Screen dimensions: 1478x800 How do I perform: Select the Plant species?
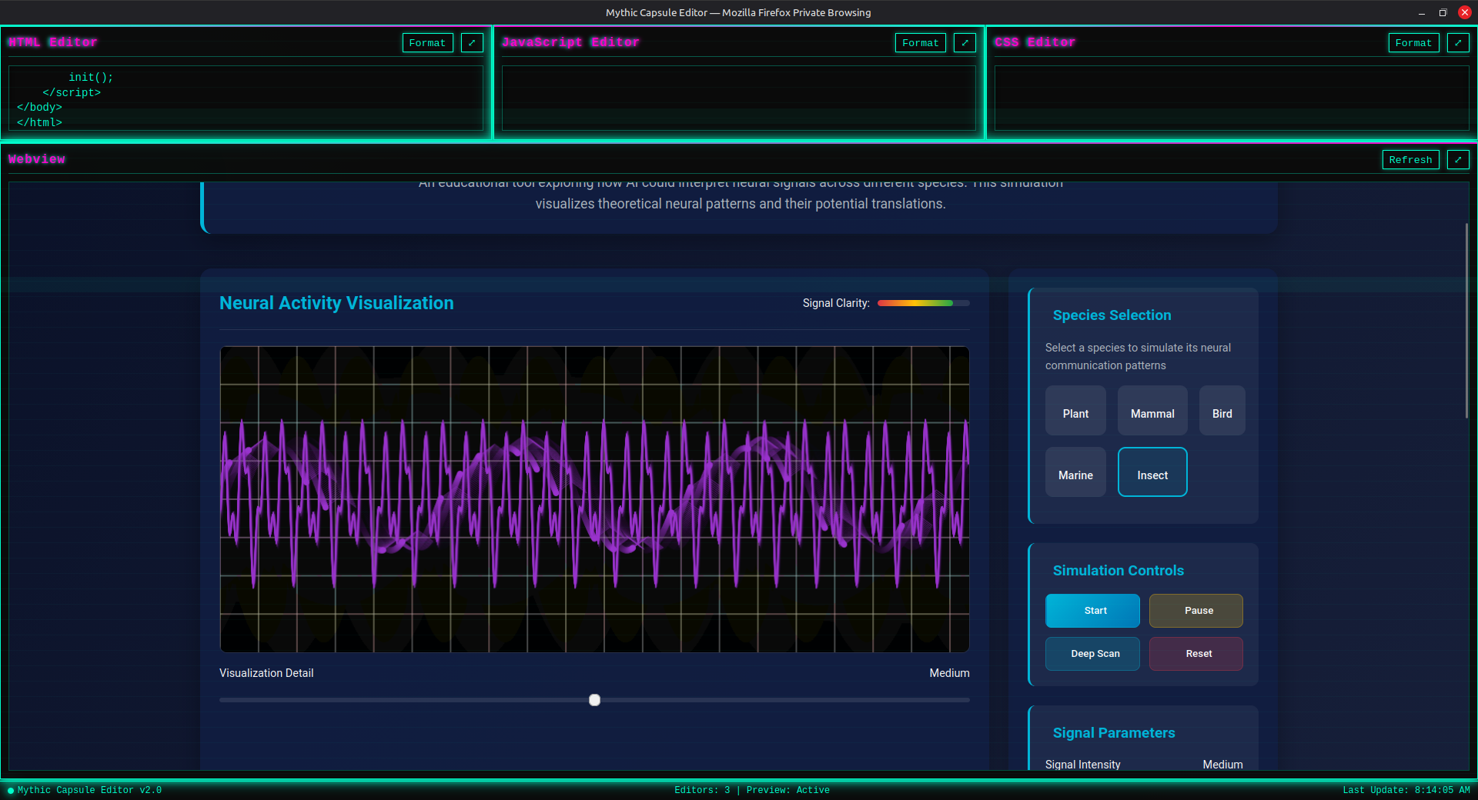pos(1075,411)
